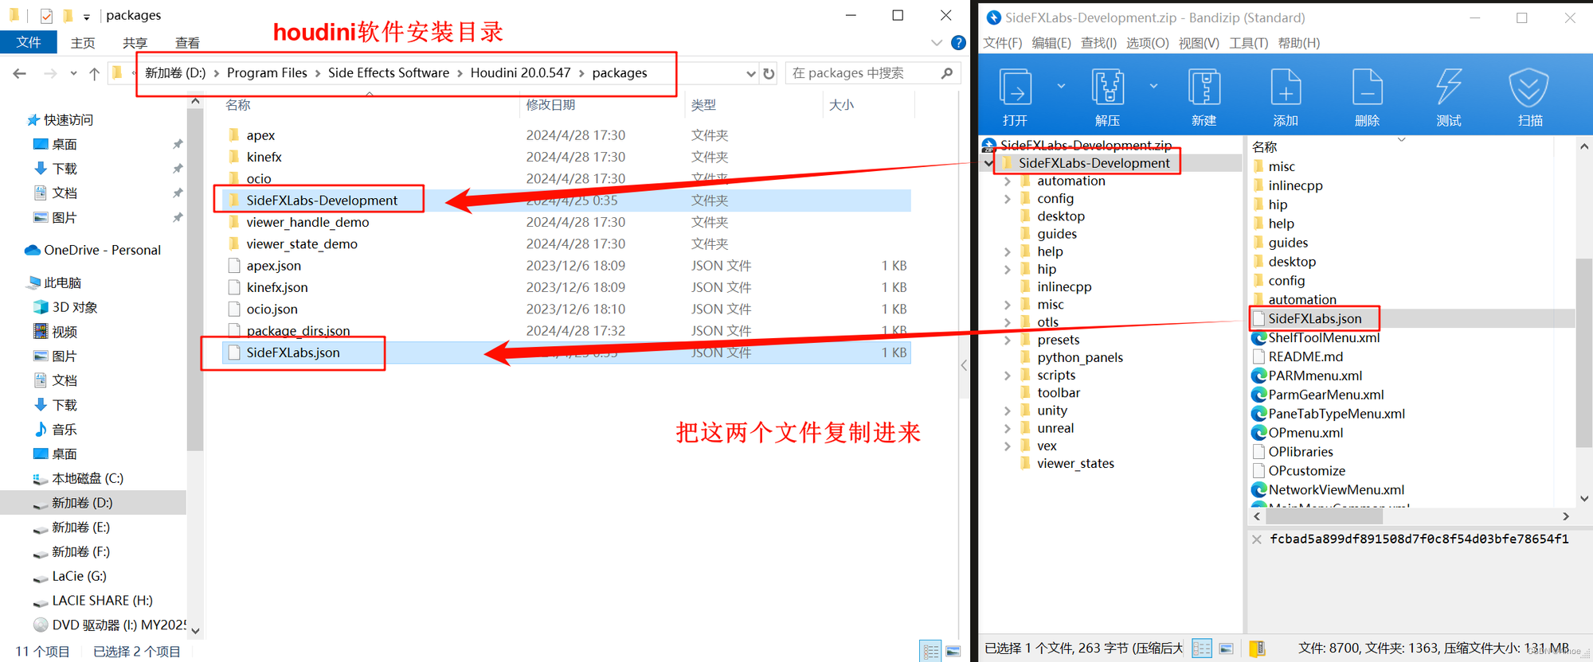Open recent locations dropdown in Explorer
The width and height of the screenshot is (1593, 662).
pos(73,73)
